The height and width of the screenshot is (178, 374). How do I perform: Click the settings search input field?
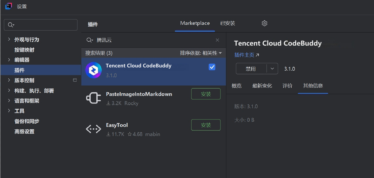pos(44,25)
